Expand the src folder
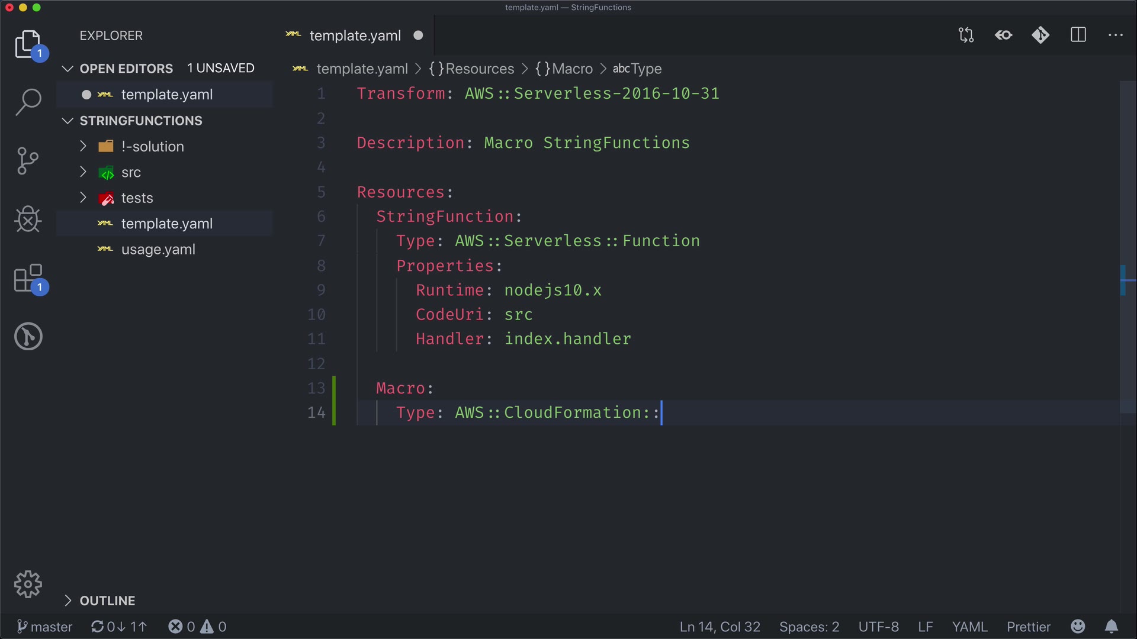 click(131, 172)
